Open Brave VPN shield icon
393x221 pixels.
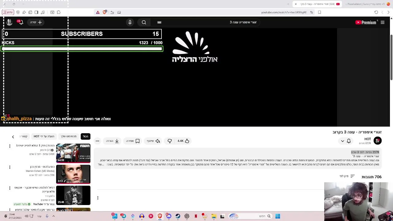point(18,12)
